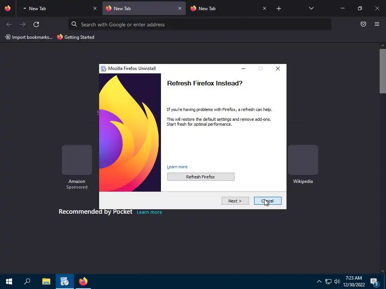
Task: Open the volume speaker tray icon
Action: coord(337,281)
